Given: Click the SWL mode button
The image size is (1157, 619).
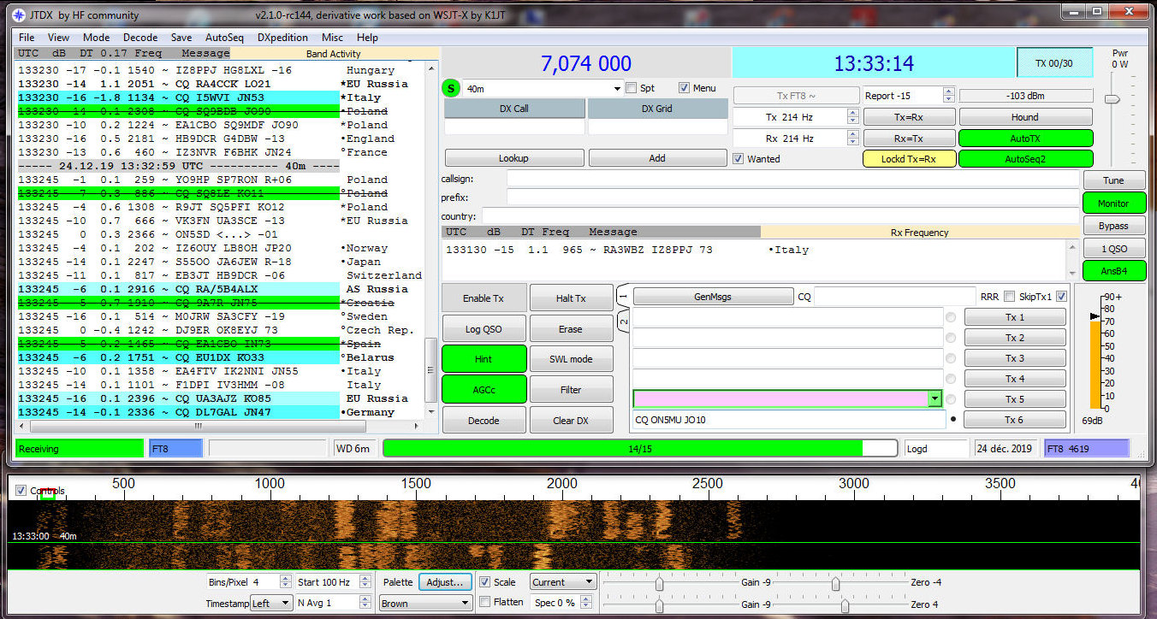Looking at the screenshot, I should coord(571,359).
